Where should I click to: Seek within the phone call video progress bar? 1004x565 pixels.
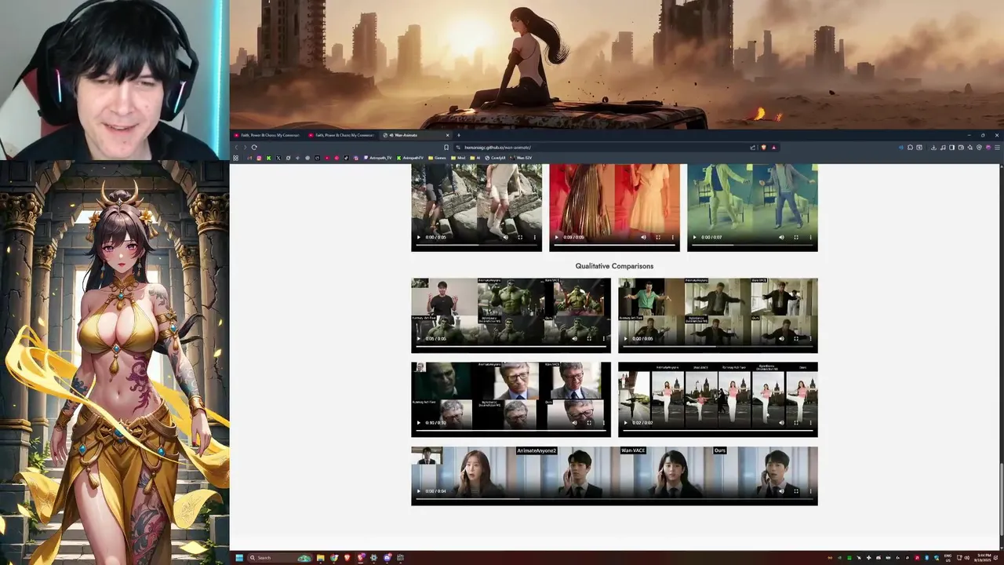click(614, 499)
